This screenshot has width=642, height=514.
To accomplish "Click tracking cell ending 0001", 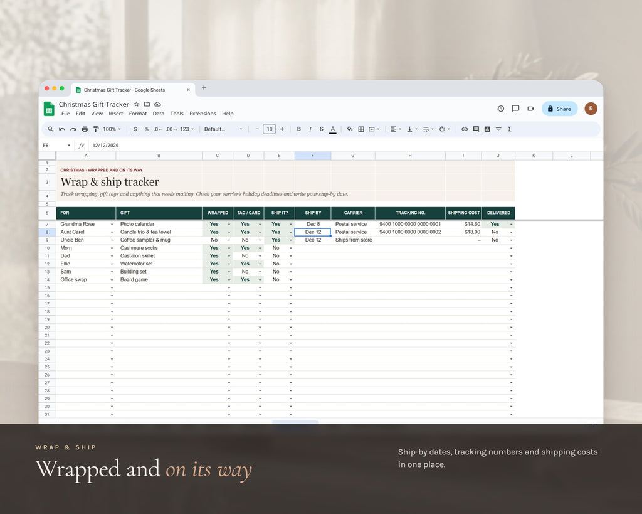I will [x=410, y=224].
